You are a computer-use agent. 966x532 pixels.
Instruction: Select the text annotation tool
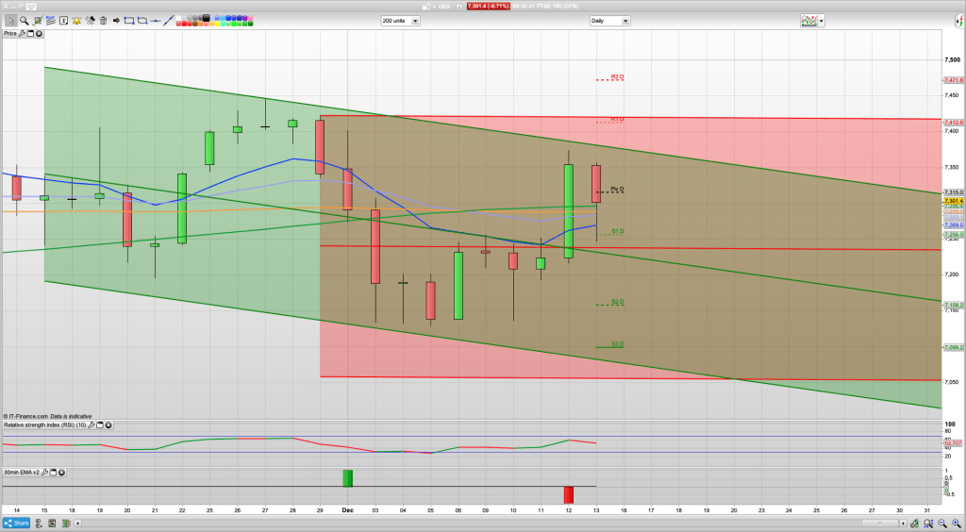coord(63,21)
